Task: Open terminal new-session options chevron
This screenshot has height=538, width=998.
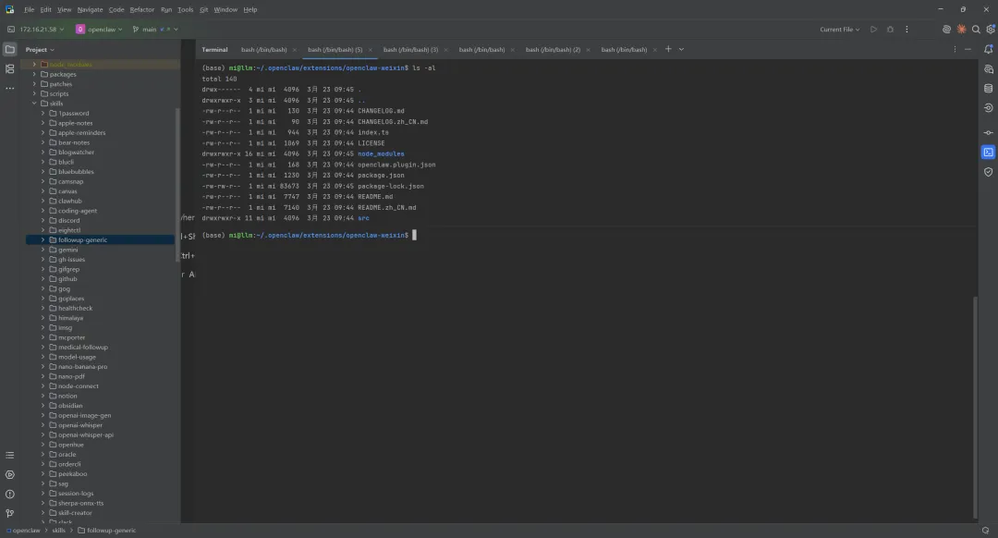Action: tap(681, 49)
